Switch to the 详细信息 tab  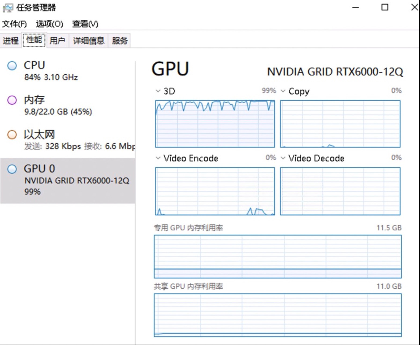[x=88, y=41]
